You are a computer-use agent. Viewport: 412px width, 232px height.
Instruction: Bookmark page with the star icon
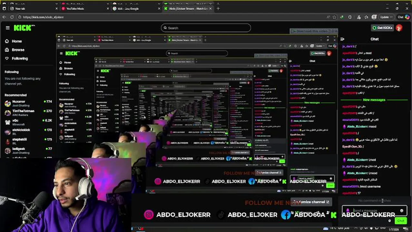pos(334,17)
